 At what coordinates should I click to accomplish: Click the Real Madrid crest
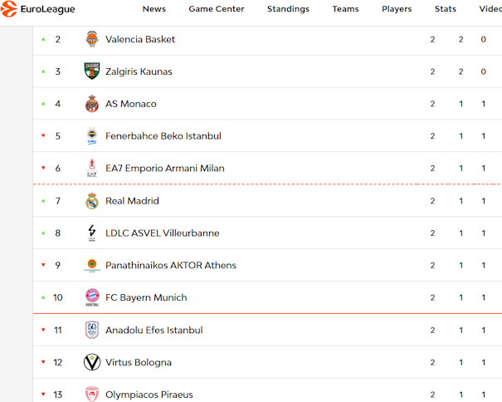click(92, 201)
